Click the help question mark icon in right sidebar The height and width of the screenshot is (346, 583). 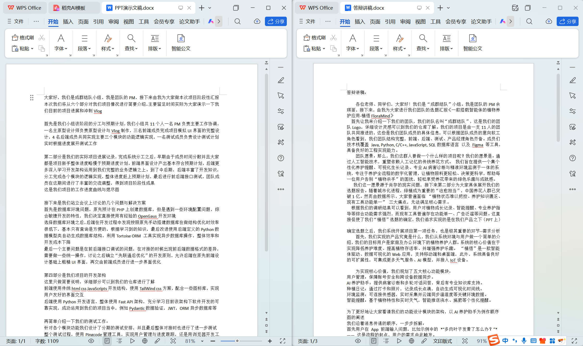(572, 158)
